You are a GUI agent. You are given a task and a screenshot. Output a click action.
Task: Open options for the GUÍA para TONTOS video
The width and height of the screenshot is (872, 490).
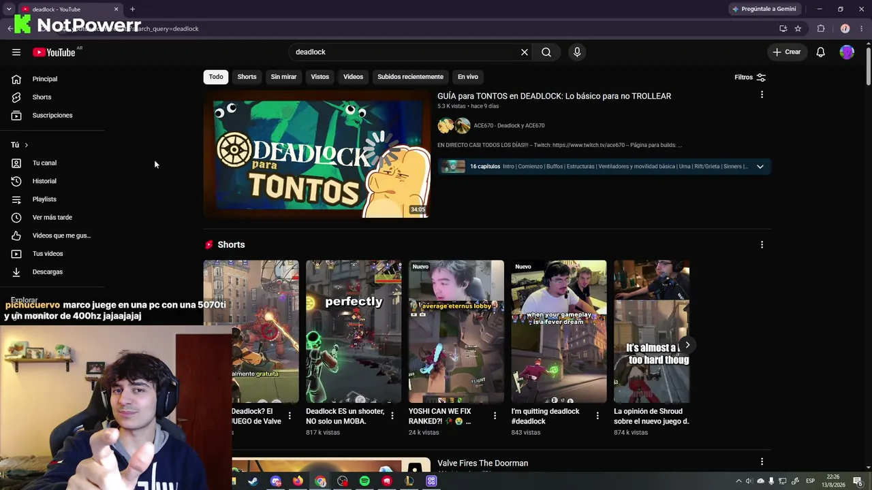[x=762, y=95]
